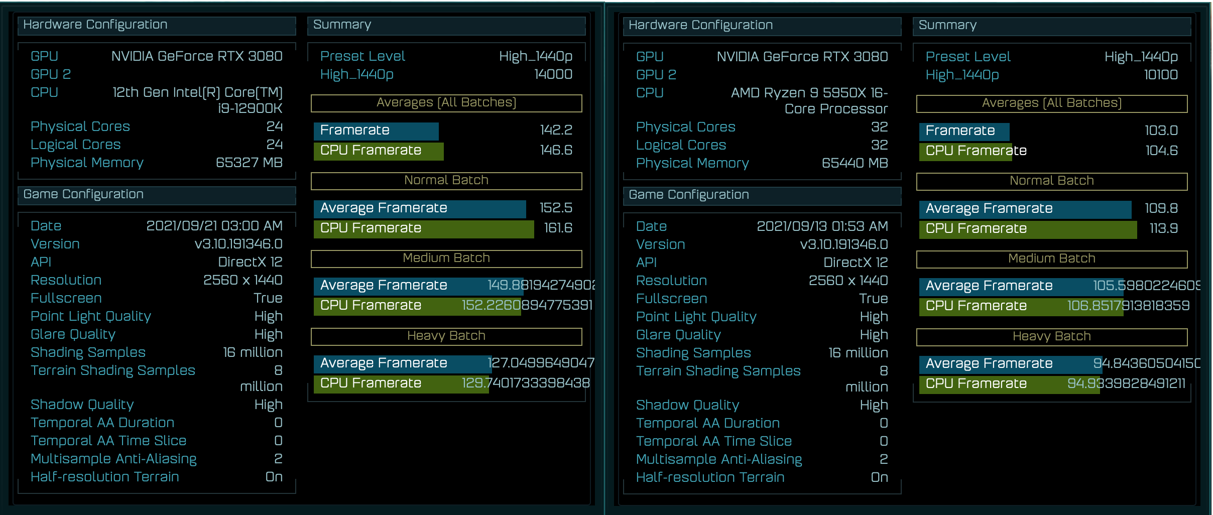Click the green CPU Framerate bar showing 146.6
The height and width of the screenshot is (515, 1213).
point(378,151)
